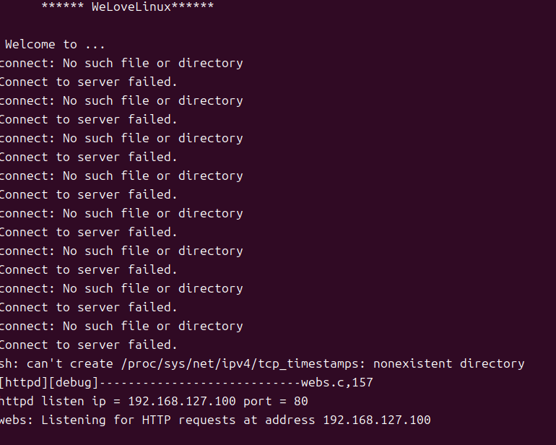This screenshot has width=556, height=445.
Task: Click the first "connect: No such file" line
Action: coord(121,64)
